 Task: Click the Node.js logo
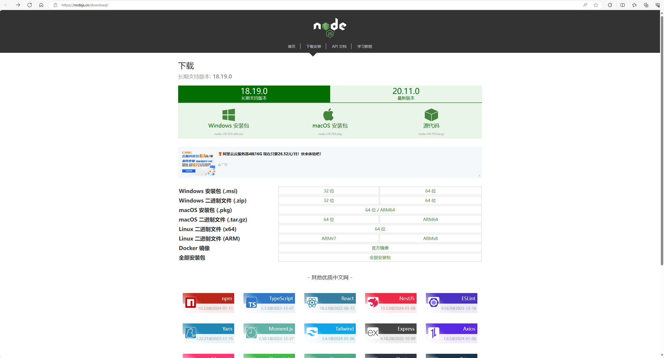[330, 28]
